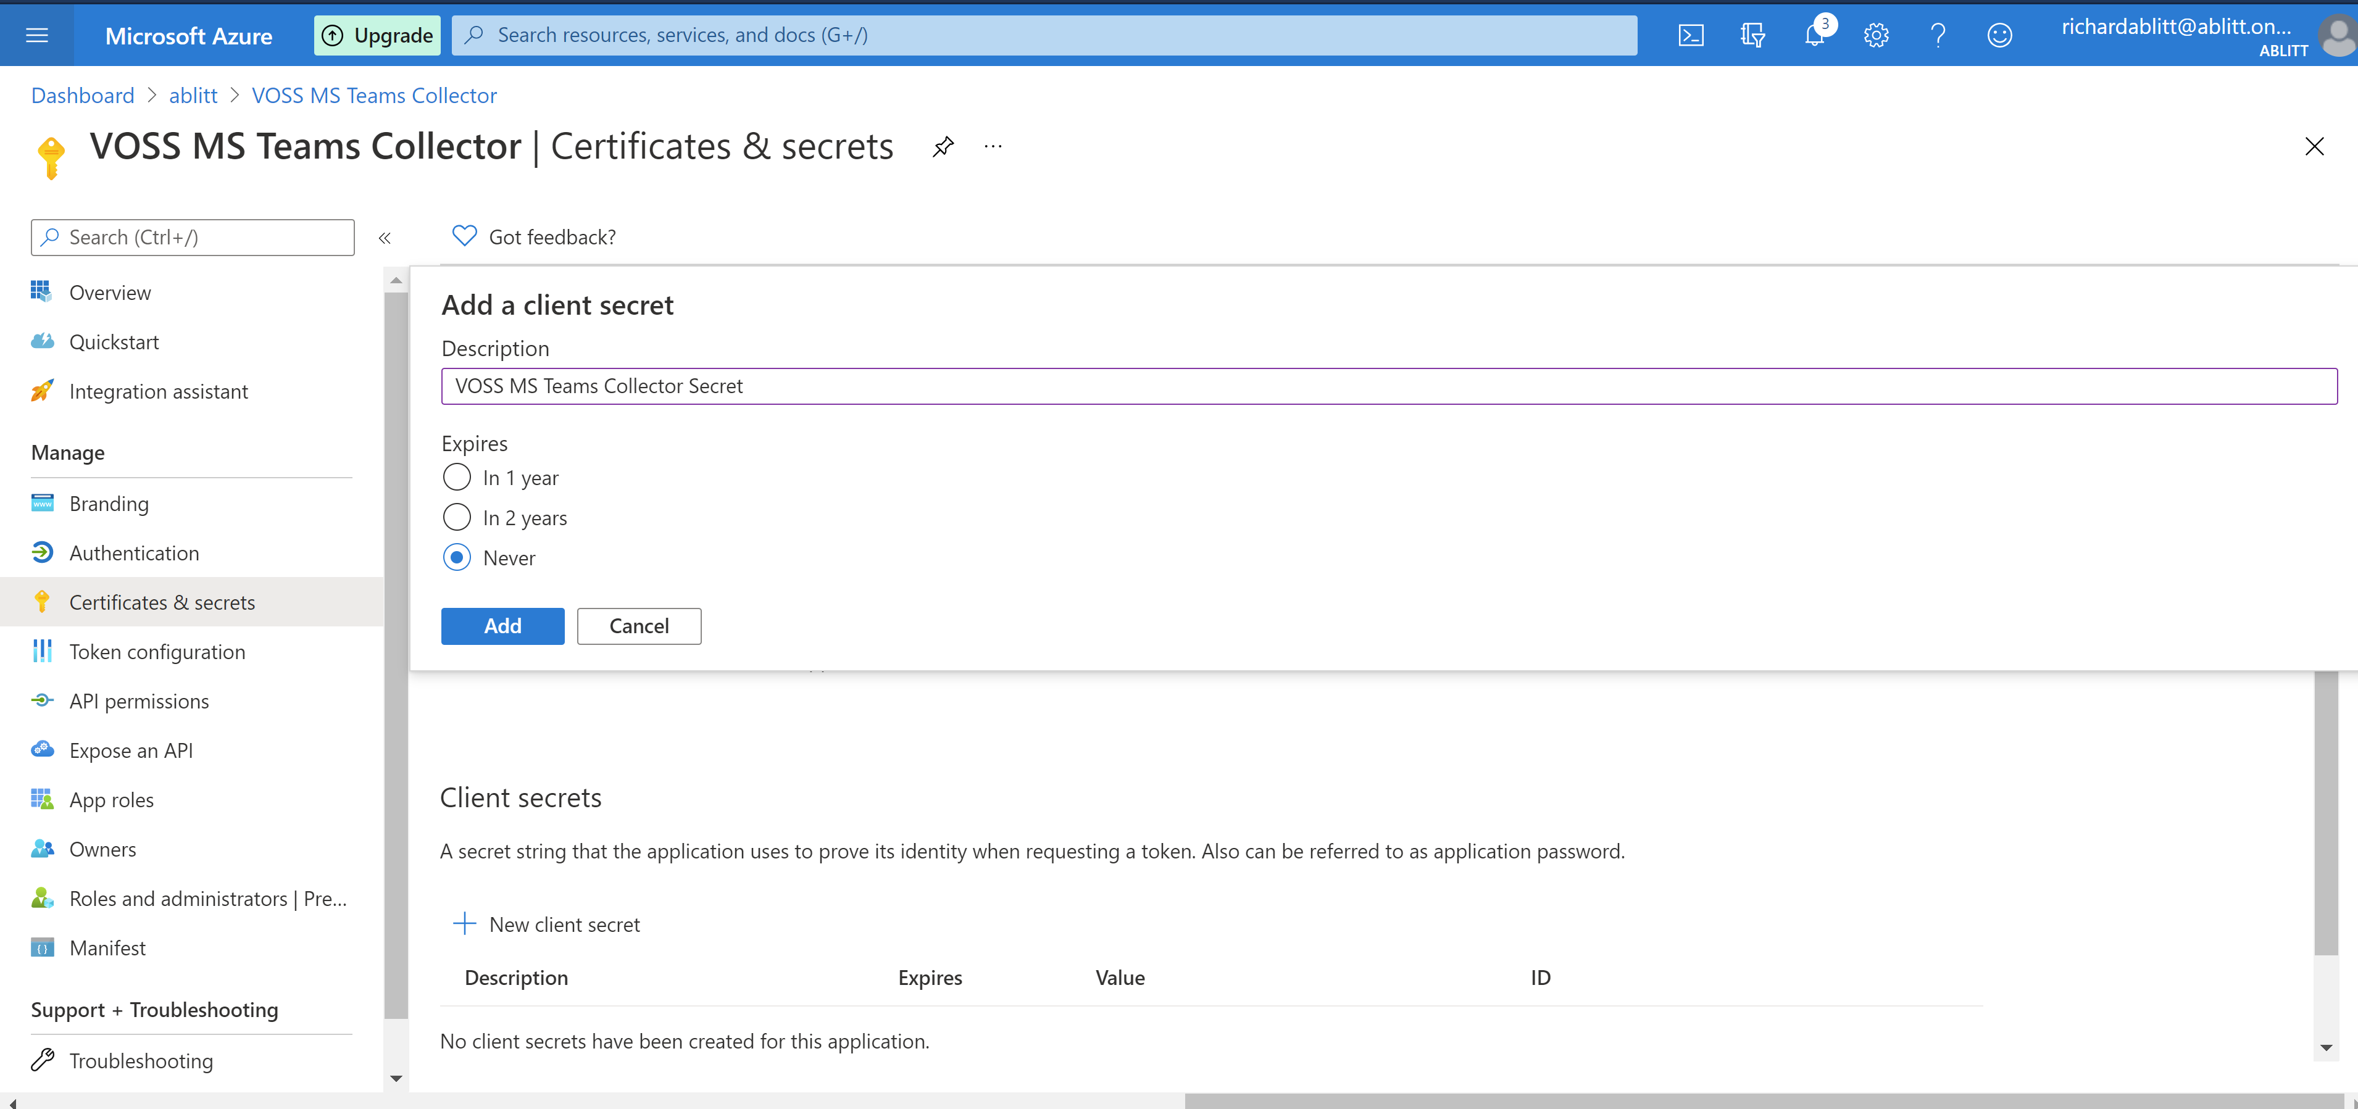The width and height of the screenshot is (2358, 1109).
Task: Open the account avatar menu
Action: [x=2337, y=36]
